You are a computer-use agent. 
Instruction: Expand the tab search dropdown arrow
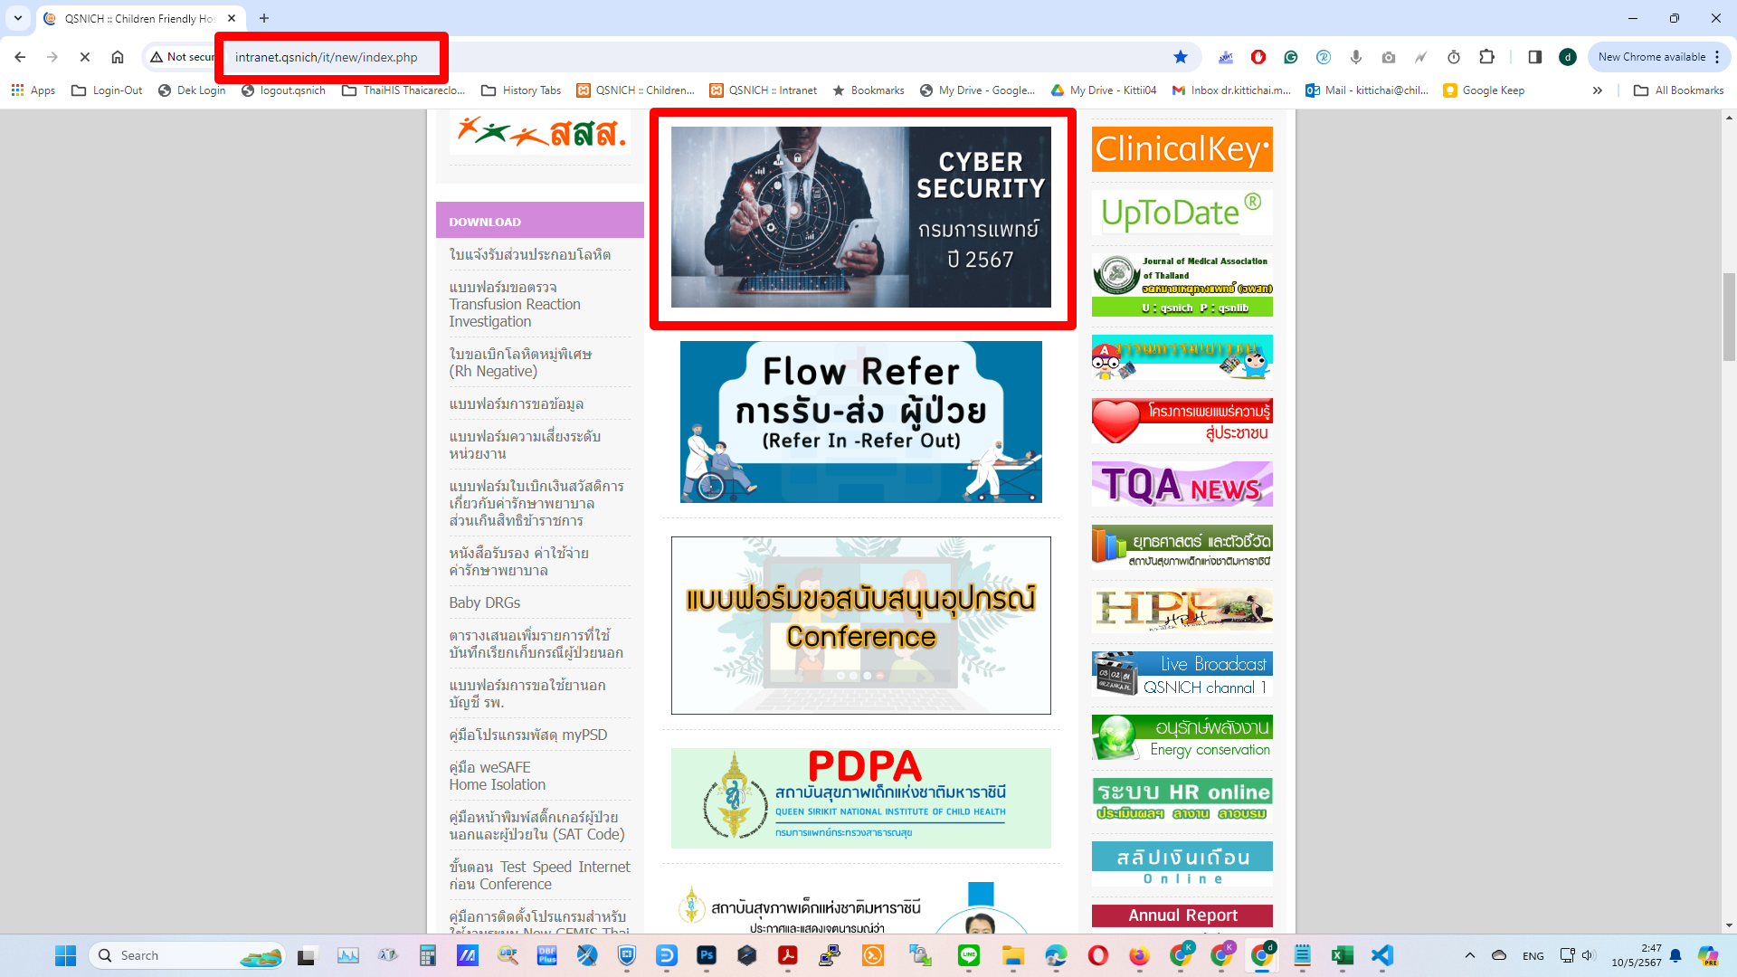(x=17, y=18)
